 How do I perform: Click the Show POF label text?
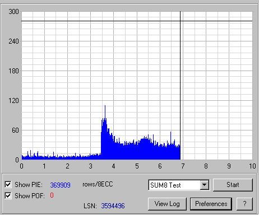pyautogui.click(x=30, y=196)
